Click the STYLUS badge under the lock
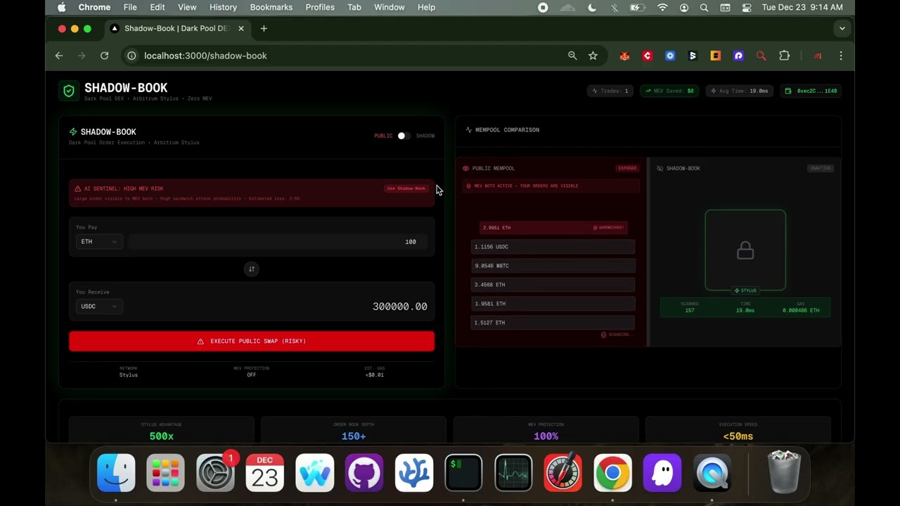Screen dimensions: 900x506 (745, 290)
